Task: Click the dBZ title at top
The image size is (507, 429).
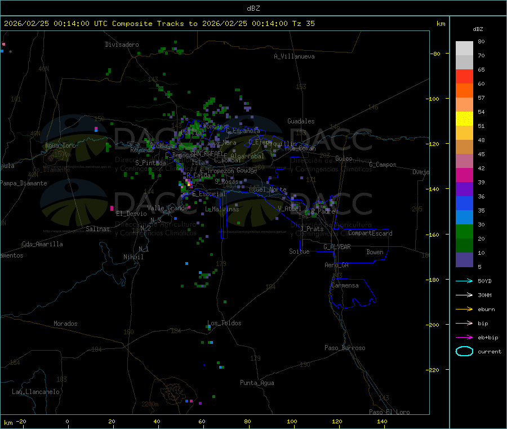Action: click(253, 8)
